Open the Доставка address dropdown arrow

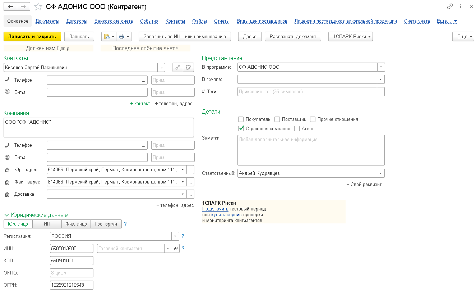pyautogui.click(x=183, y=194)
